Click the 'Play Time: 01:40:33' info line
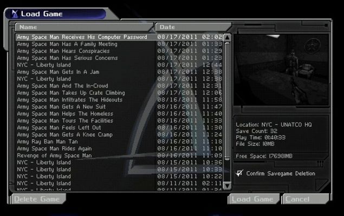Viewport: 344px width, 216px height. tap(261, 138)
